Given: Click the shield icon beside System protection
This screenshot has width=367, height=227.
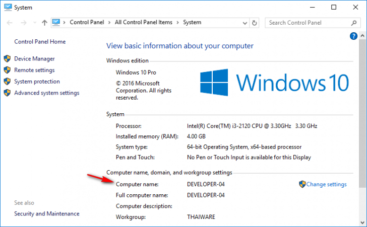Looking at the screenshot, I should click(7, 82).
